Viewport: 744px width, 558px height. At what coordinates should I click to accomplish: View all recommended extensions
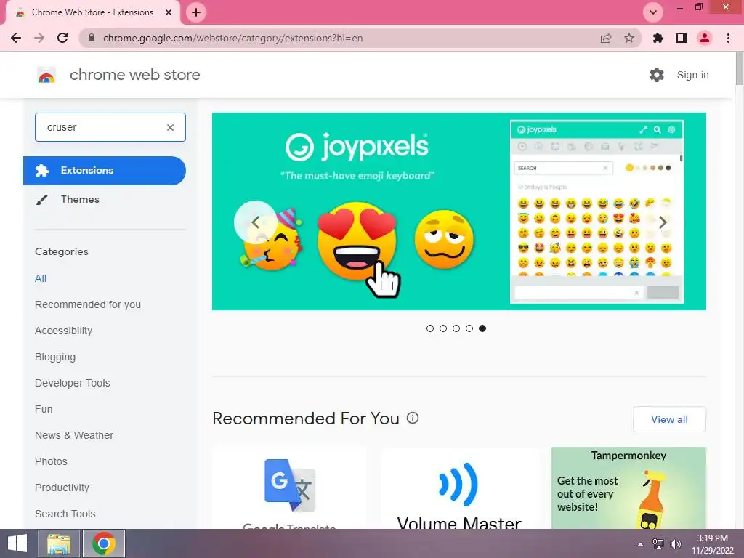coord(669,419)
